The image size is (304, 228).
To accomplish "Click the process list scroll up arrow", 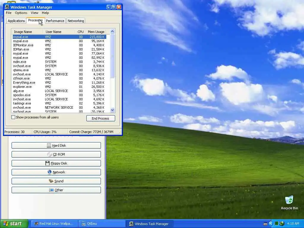I will (x=113, y=31).
